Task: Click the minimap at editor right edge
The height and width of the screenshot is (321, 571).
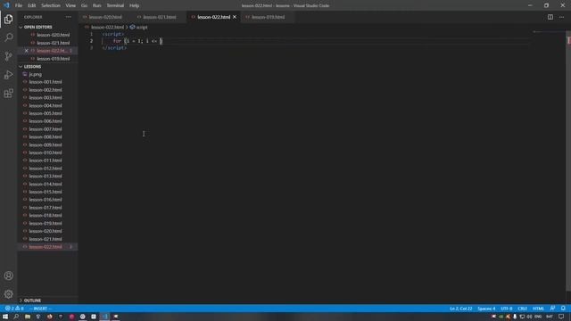Action: [549, 32]
